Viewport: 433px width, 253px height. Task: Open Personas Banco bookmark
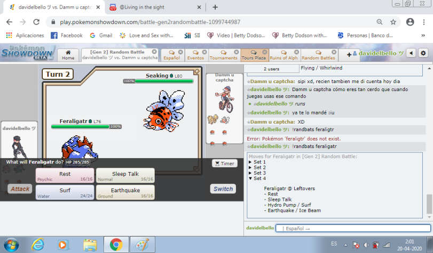pos(365,35)
